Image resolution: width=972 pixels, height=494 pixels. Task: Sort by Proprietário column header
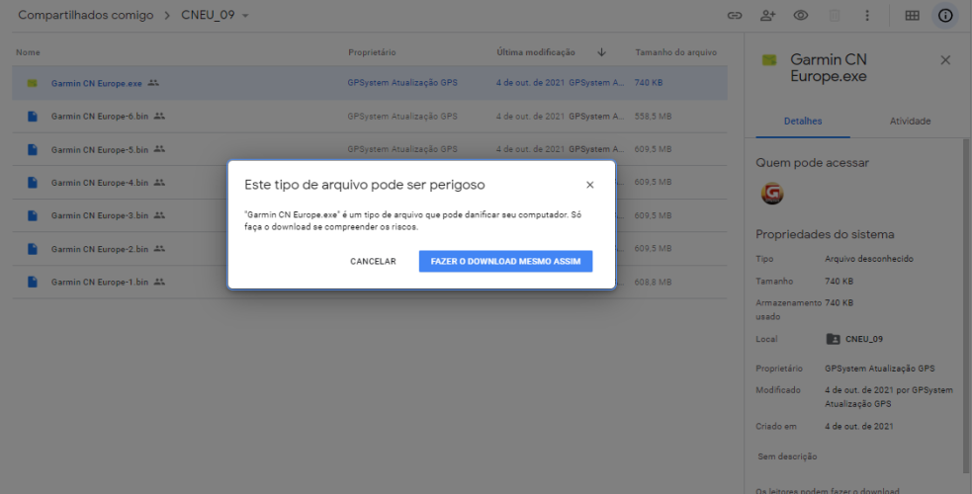(372, 52)
